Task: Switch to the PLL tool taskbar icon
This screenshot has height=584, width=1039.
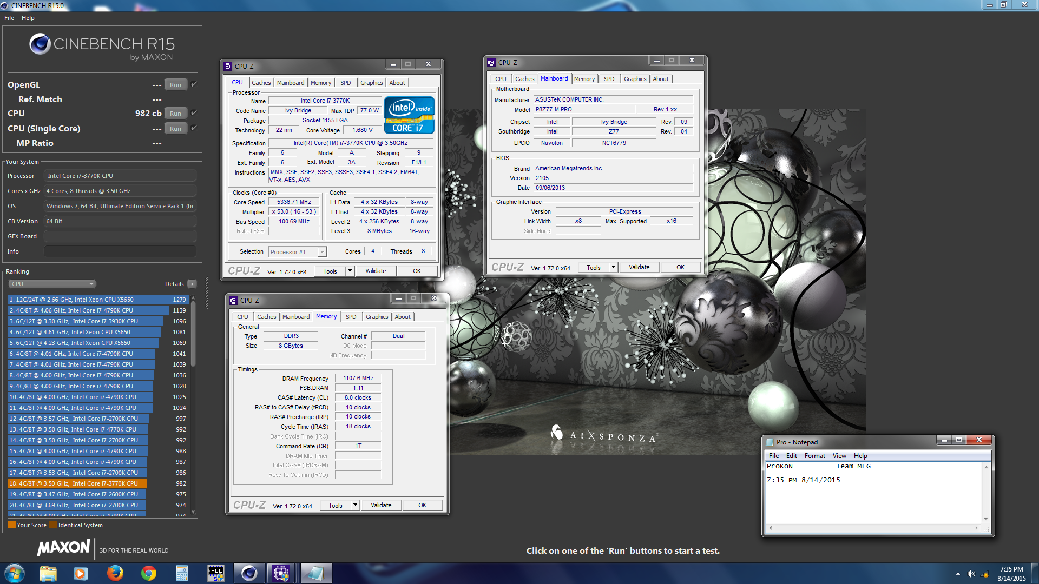Action: (216, 573)
